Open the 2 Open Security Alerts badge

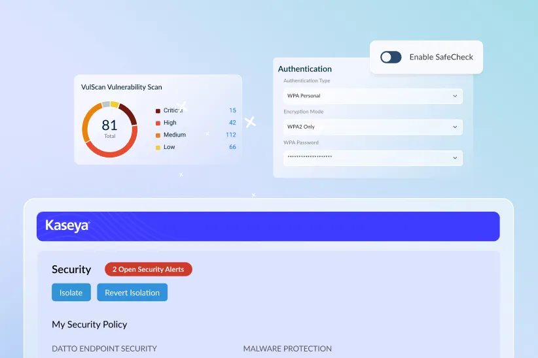point(149,269)
